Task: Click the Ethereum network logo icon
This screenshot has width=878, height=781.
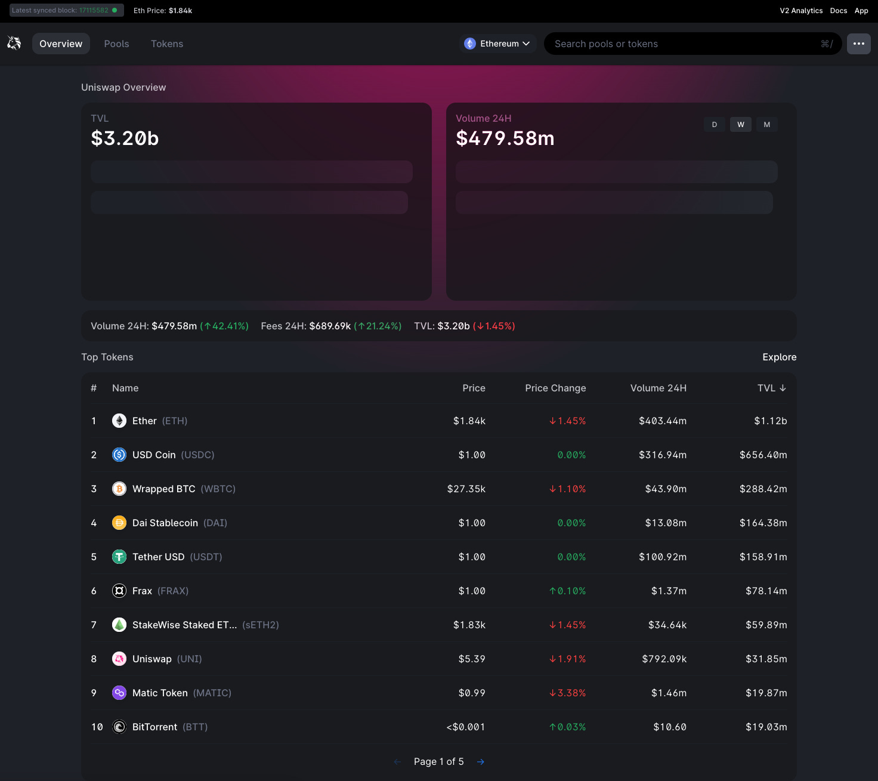Action: tap(470, 44)
